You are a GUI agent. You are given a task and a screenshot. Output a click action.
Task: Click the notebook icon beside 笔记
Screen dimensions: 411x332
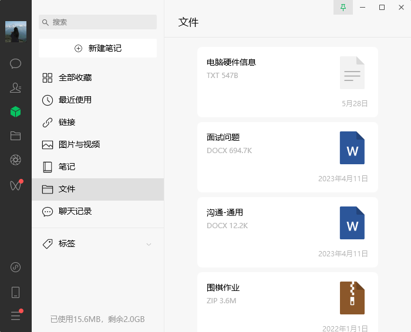coord(48,167)
